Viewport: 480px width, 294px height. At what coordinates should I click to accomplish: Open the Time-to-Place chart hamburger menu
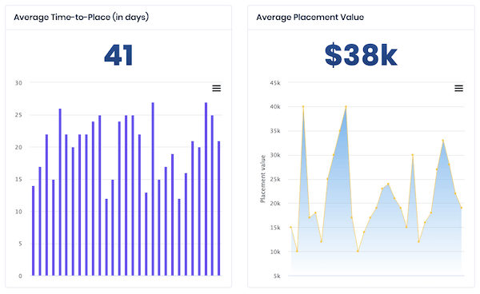217,89
